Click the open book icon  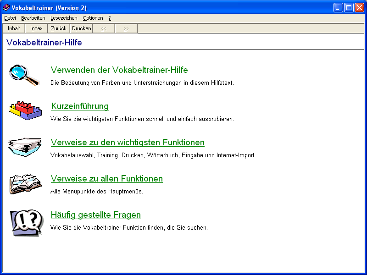[26, 184]
